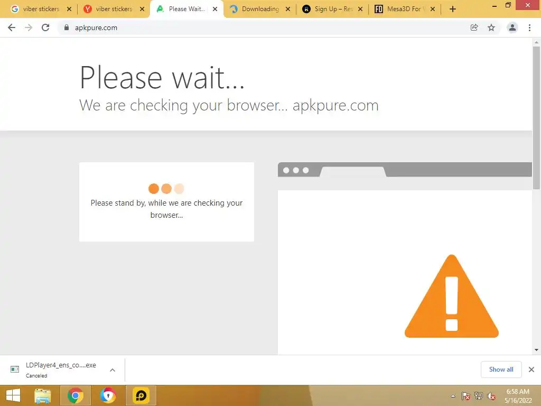Click the forward navigation arrow
Viewport: 541px width, 406px height.
tap(29, 27)
